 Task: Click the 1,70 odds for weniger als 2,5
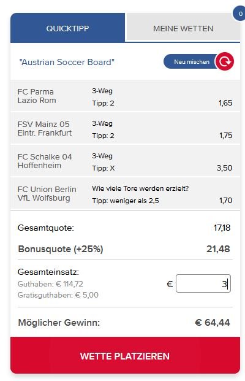point(225,201)
